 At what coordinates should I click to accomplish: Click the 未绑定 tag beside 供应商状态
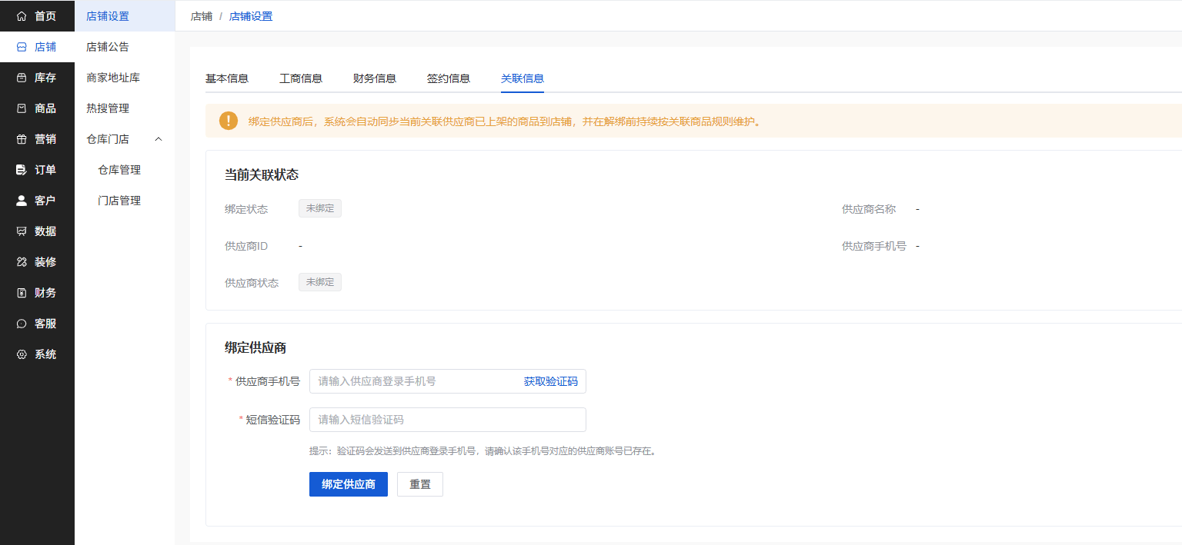click(x=320, y=282)
